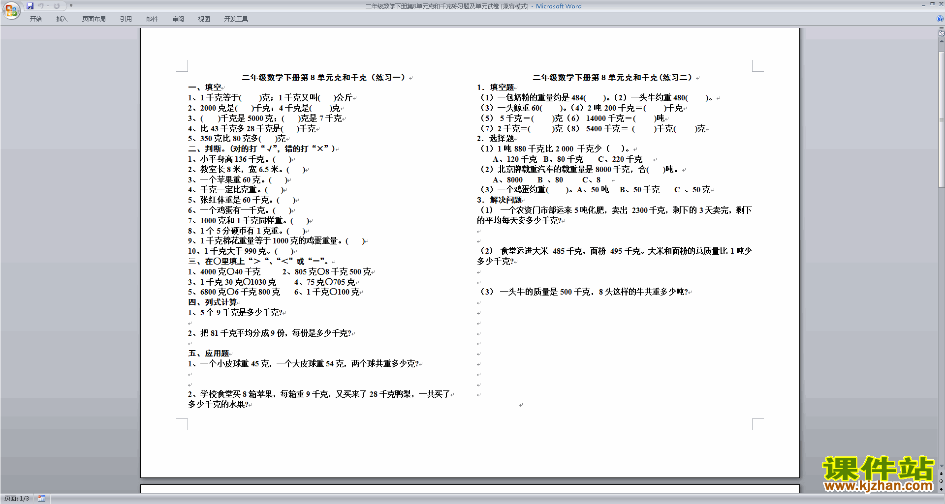Viewport: 945px width, 504px height.
Task: Go to next page double-arrow button
Action: pos(941,489)
